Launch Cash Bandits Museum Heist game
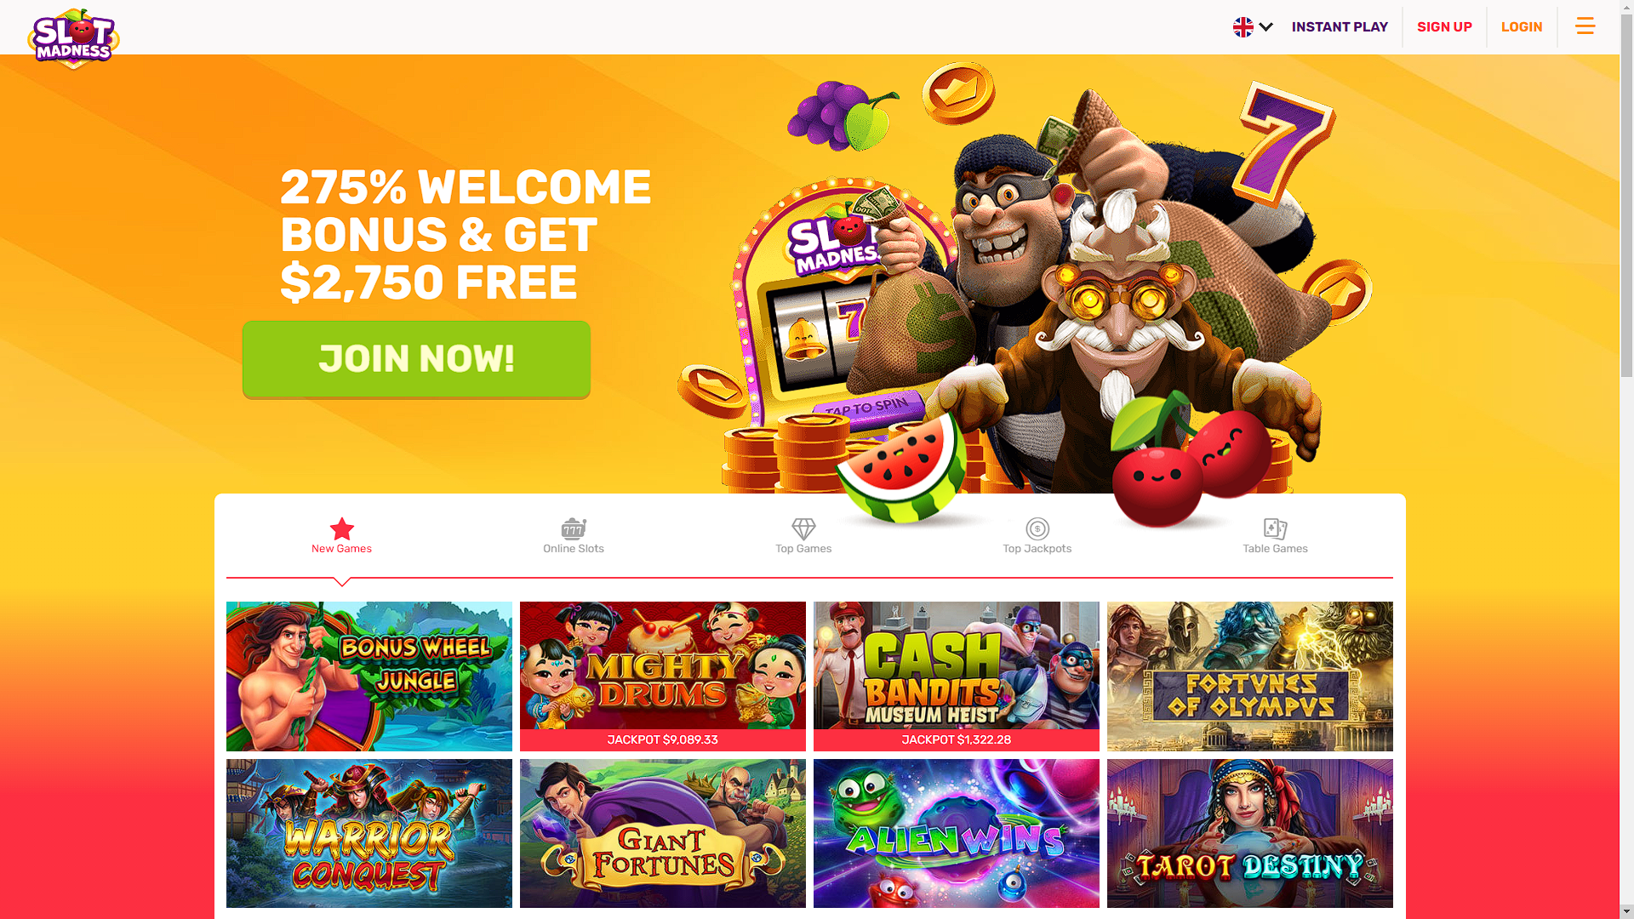This screenshot has height=919, width=1634. tap(957, 676)
